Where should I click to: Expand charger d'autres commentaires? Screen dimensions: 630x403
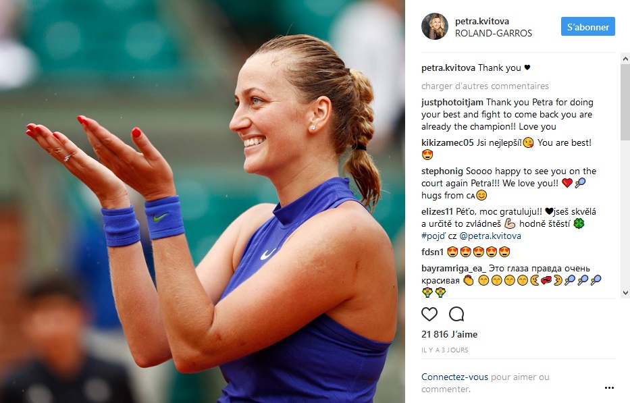click(485, 86)
